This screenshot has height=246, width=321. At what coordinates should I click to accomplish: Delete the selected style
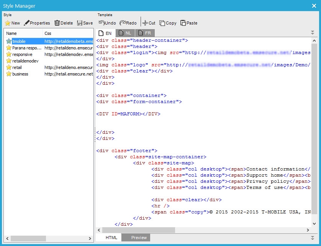click(63, 23)
